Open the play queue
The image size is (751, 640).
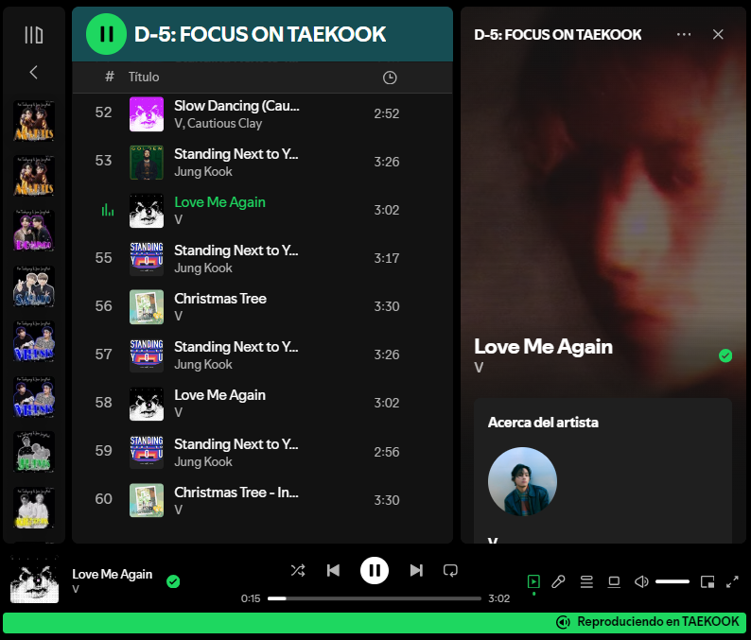pyautogui.click(x=586, y=581)
